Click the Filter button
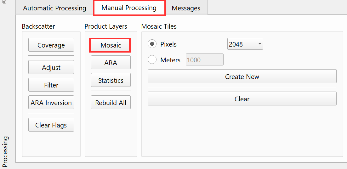Viewport: 347px width, 169px height. [51, 85]
